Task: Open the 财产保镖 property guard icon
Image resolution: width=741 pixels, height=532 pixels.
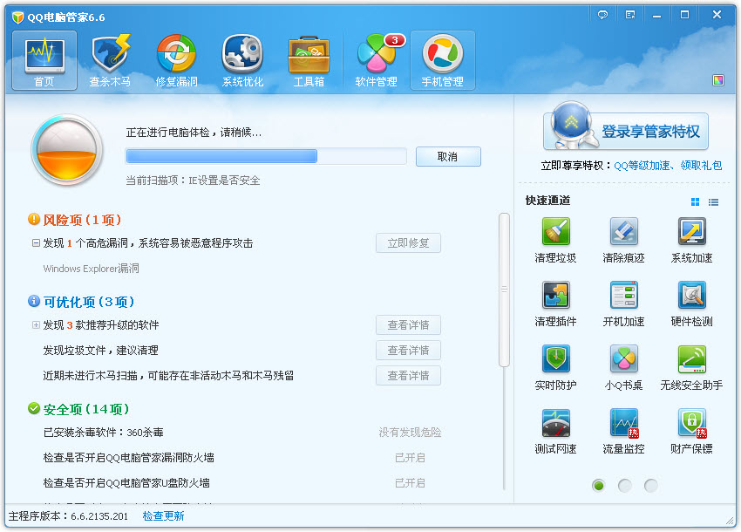Action: tap(692, 422)
